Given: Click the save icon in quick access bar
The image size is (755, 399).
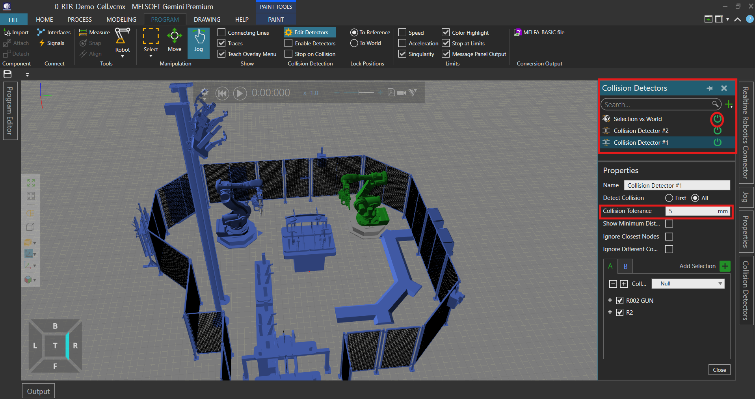Looking at the screenshot, I should (7, 74).
